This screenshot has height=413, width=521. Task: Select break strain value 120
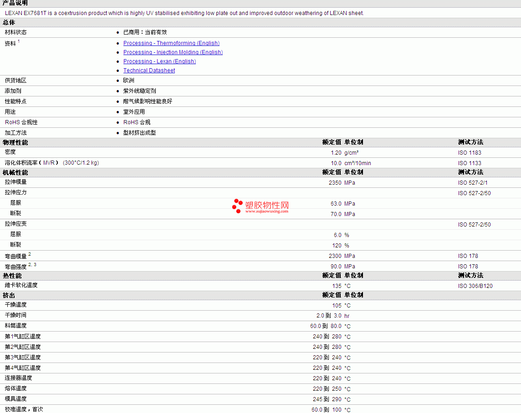coord(337,246)
